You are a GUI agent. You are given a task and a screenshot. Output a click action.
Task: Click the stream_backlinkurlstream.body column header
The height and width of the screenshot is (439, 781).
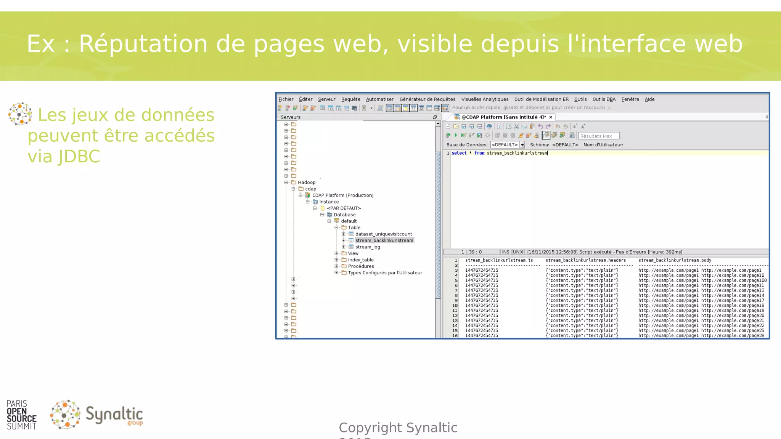(675, 261)
